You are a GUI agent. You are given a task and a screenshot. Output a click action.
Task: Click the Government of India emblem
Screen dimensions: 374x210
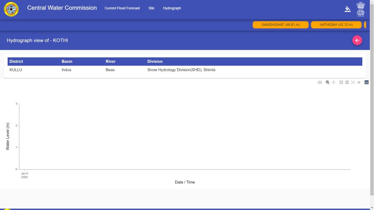[x=360, y=9]
